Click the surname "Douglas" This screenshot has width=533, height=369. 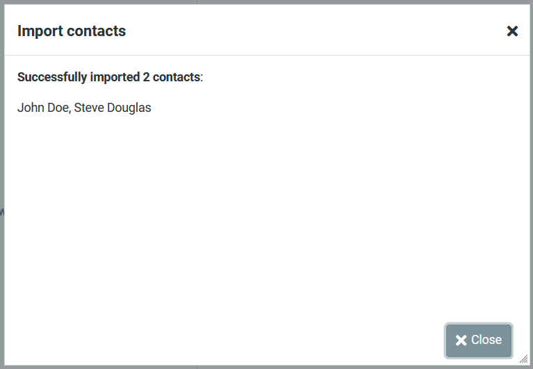click(129, 108)
